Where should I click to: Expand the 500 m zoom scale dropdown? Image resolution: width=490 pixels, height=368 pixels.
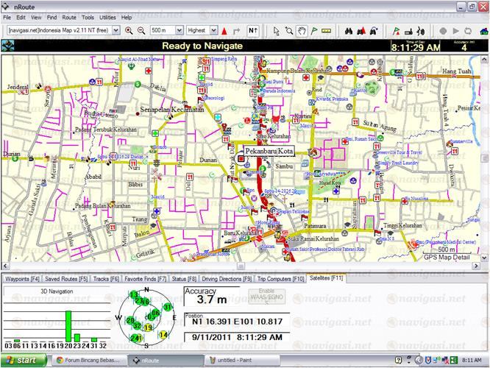point(166,31)
